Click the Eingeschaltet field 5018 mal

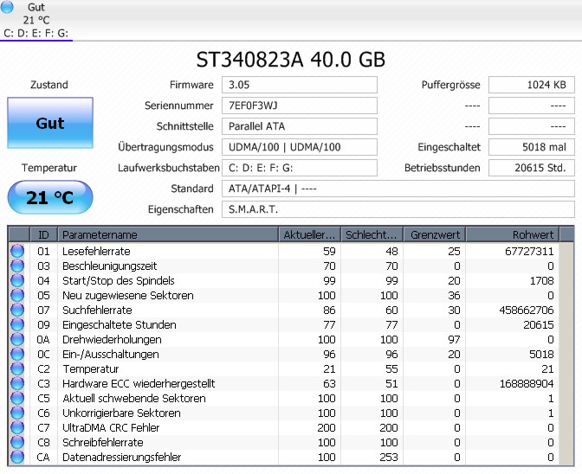532,147
